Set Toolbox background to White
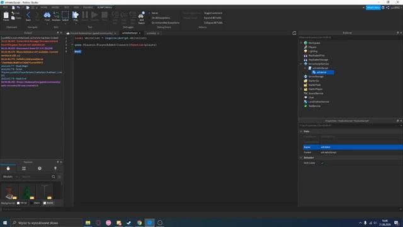The width and height of the screenshot is (403, 227). pos(21,203)
